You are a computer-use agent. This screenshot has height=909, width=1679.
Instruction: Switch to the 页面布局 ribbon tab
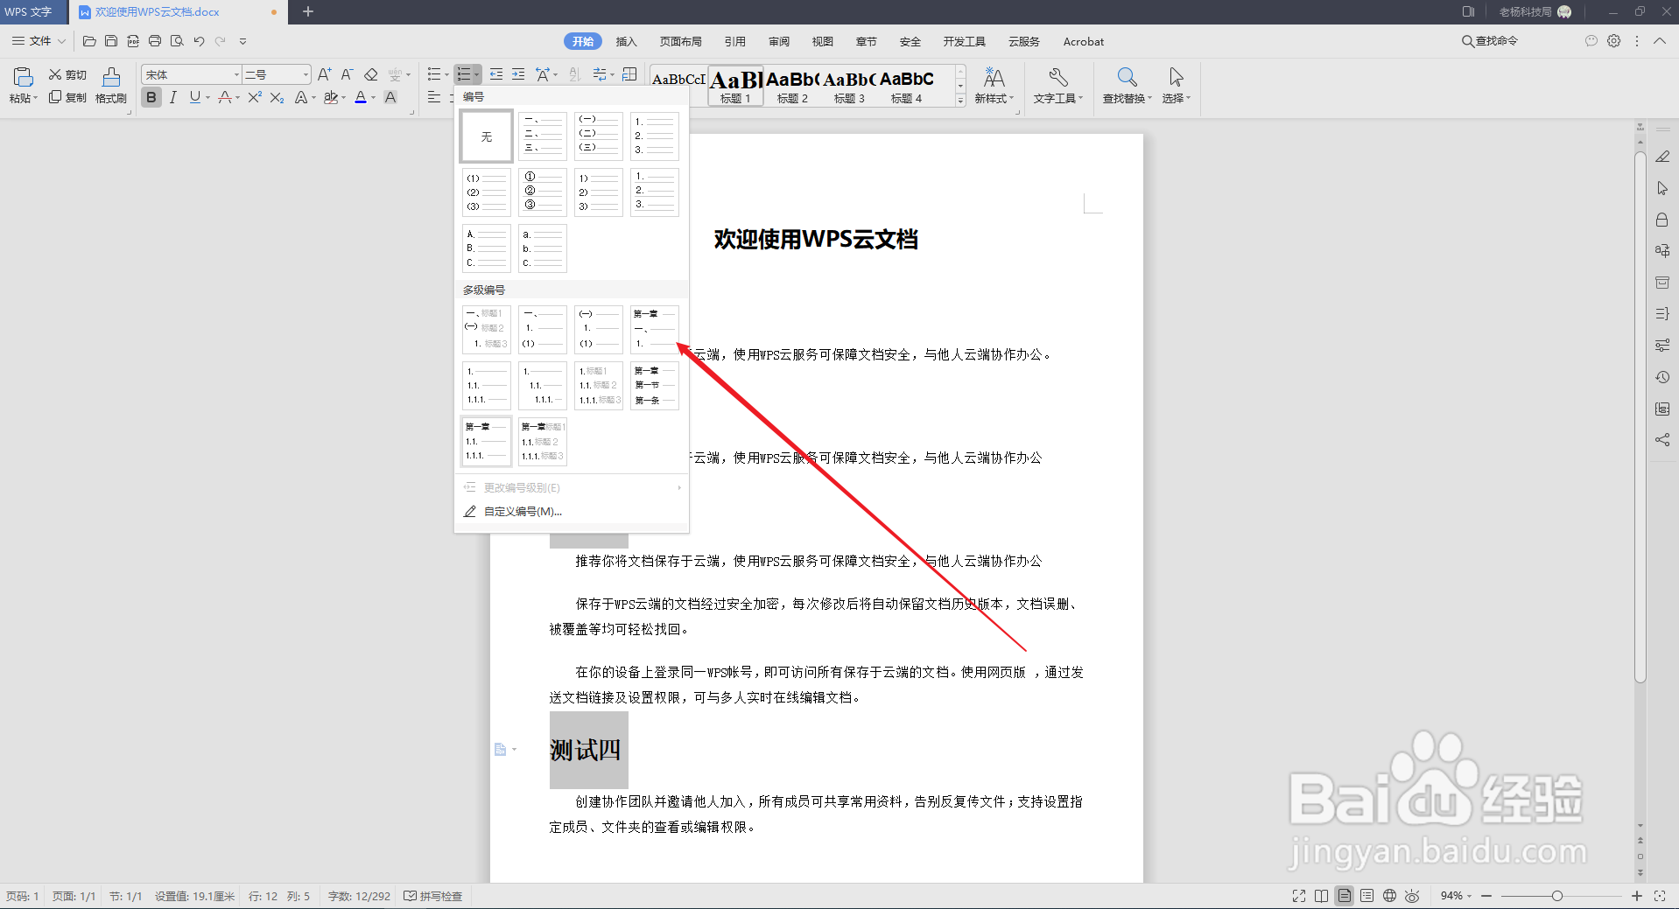(x=680, y=41)
